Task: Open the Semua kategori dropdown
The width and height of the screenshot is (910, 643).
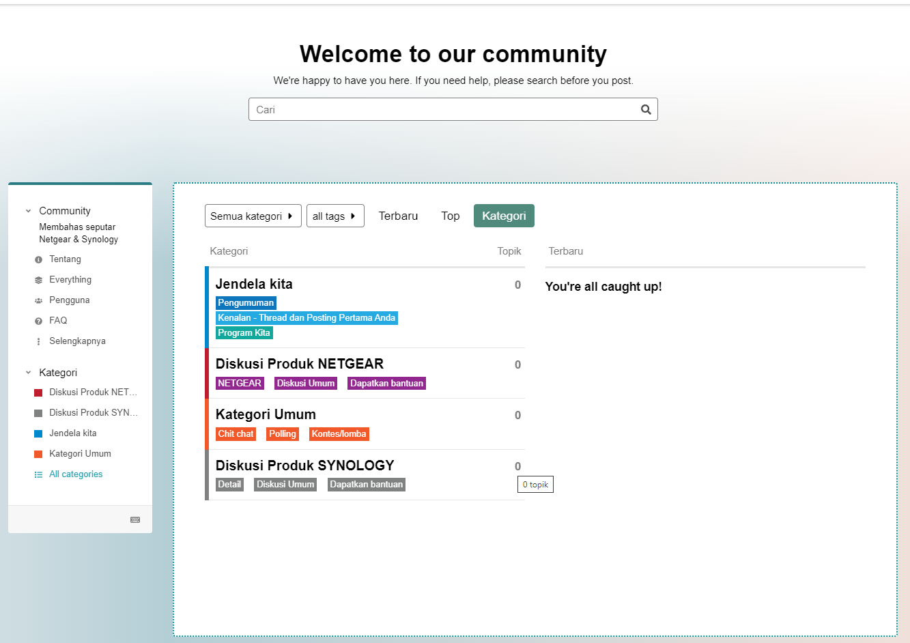Action: click(253, 216)
